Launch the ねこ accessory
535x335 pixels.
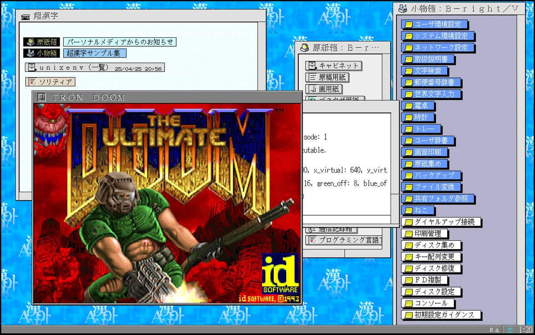pyautogui.click(x=418, y=210)
